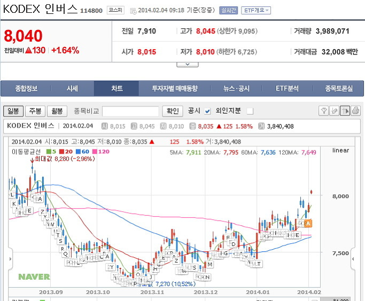The height and width of the screenshot is (301, 365).
Task: Click the 거래량 3,989,071 value
Action: click(x=332, y=31)
